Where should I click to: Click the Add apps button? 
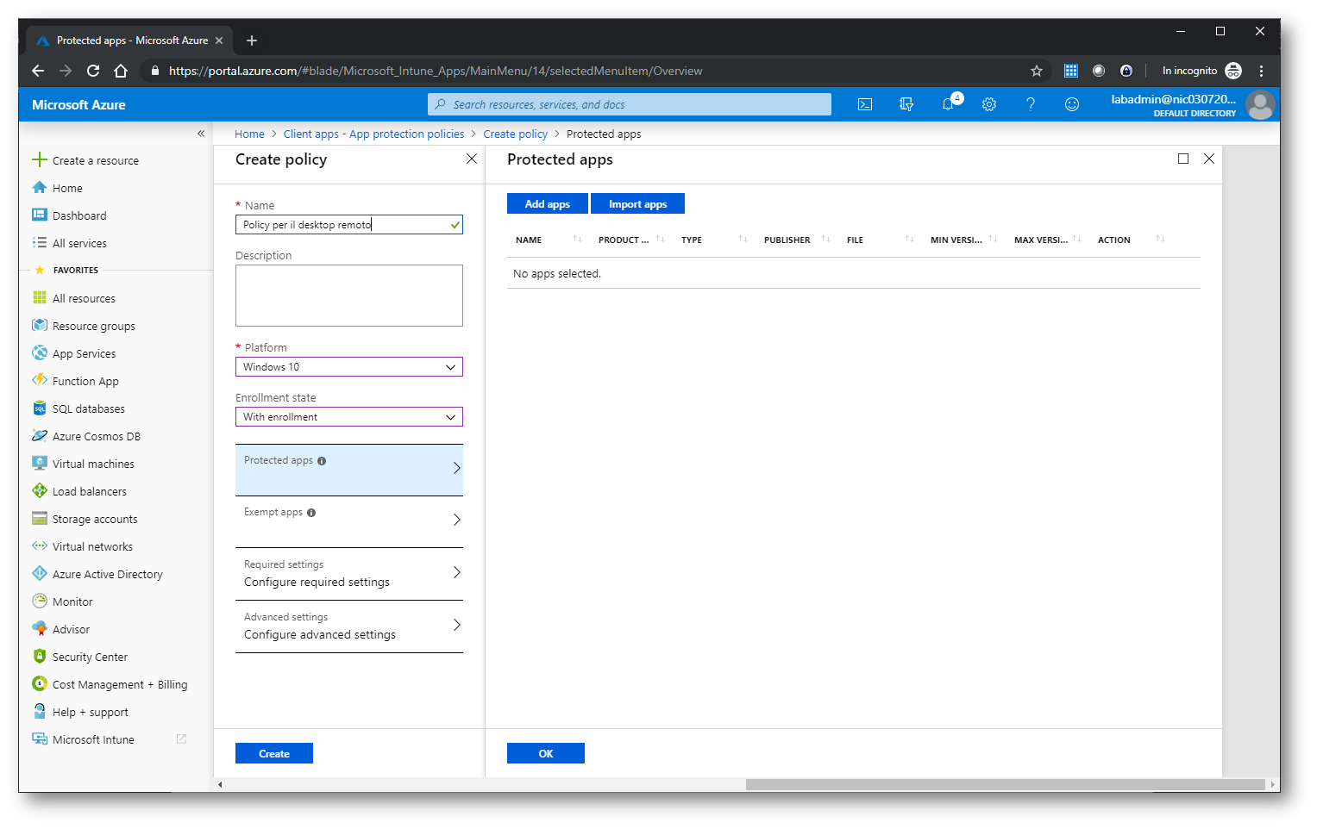coord(548,204)
